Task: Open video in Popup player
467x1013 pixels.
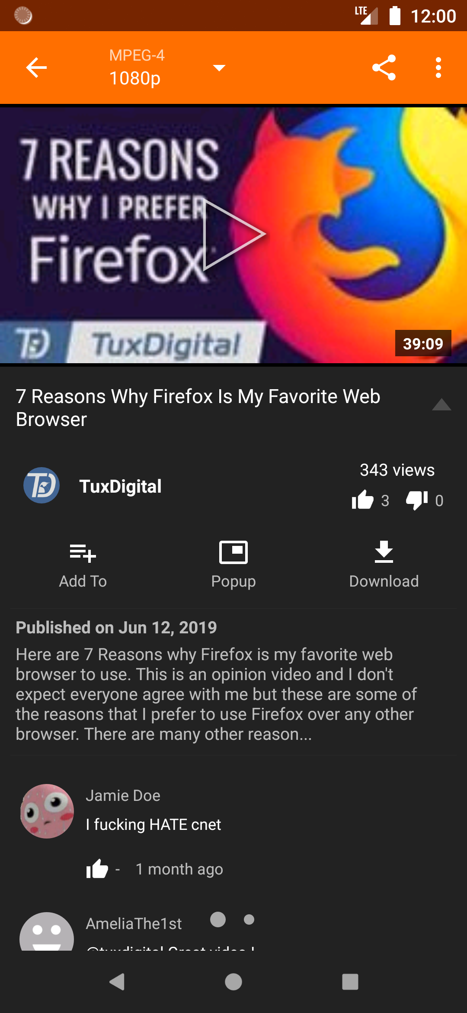Action: click(233, 565)
